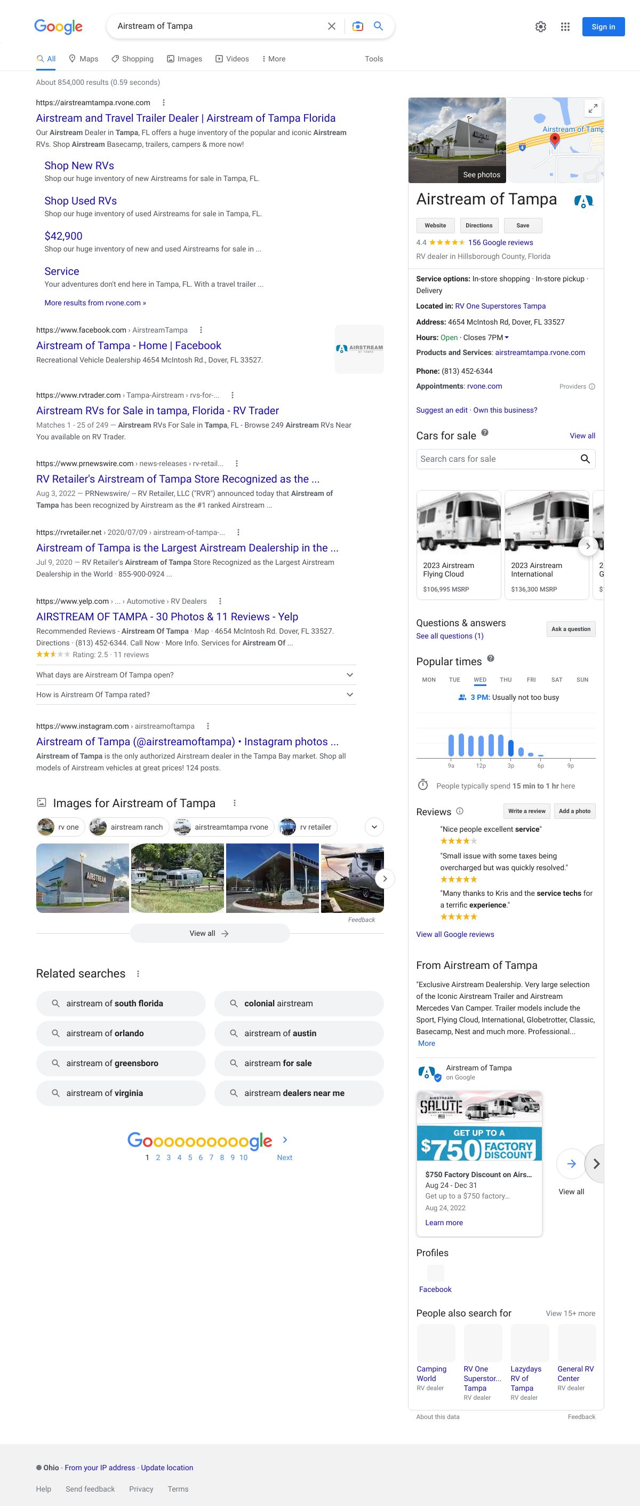The width and height of the screenshot is (640, 1506).
Task: Click help icon next to Cars for sale
Action: click(485, 433)
